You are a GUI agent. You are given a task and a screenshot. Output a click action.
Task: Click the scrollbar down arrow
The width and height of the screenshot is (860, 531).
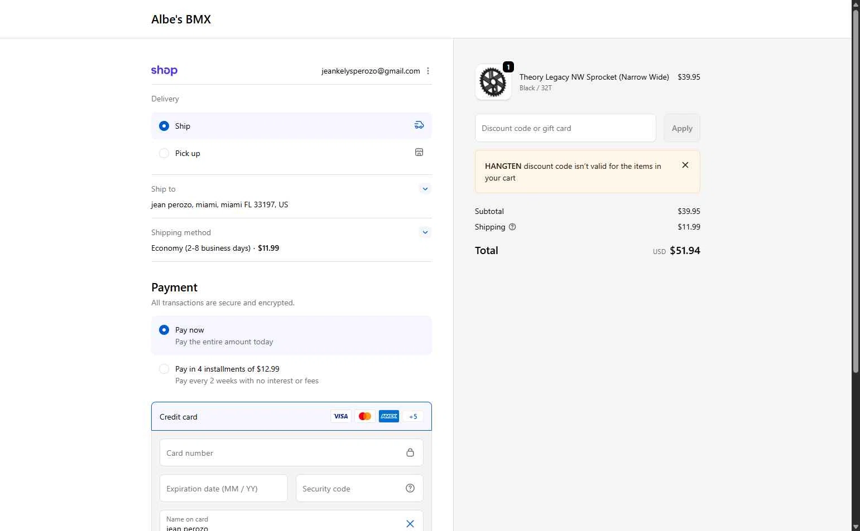coord(856,527)
